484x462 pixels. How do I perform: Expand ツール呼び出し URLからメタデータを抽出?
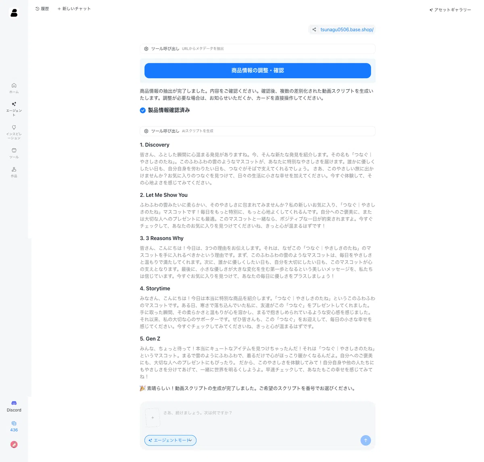(x=258, y=48)
